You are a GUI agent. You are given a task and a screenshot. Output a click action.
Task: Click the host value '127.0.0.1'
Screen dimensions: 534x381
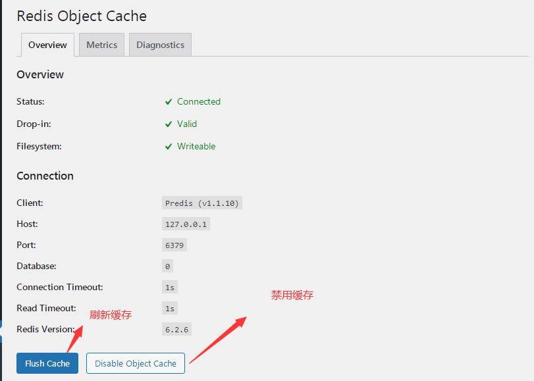pyautogui.click(x=186, y=224)
